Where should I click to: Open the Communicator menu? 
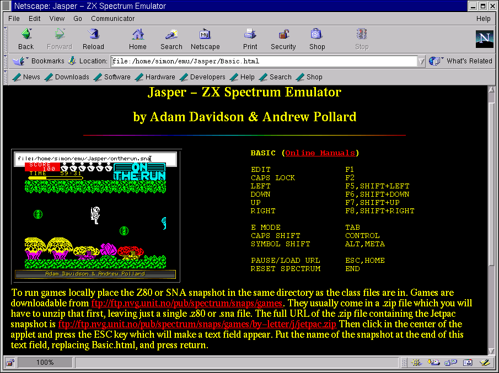(x=112, y=18)
